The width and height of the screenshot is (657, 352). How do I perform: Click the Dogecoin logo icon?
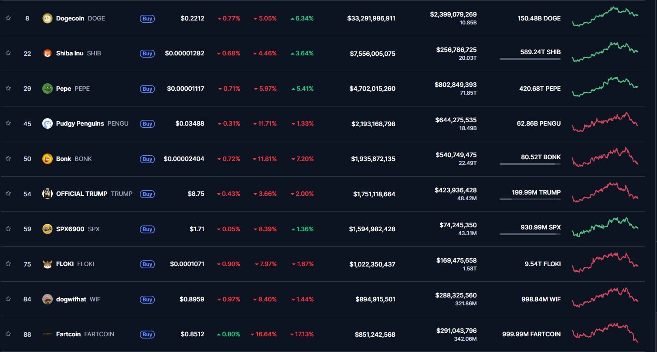click(48, 18)
